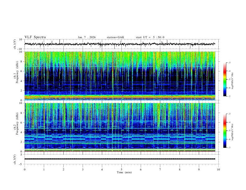The image size is (246, 190).
Task: Click the "2" kHz tick of ch.2 spectrogram
Action: coord(21,142)
